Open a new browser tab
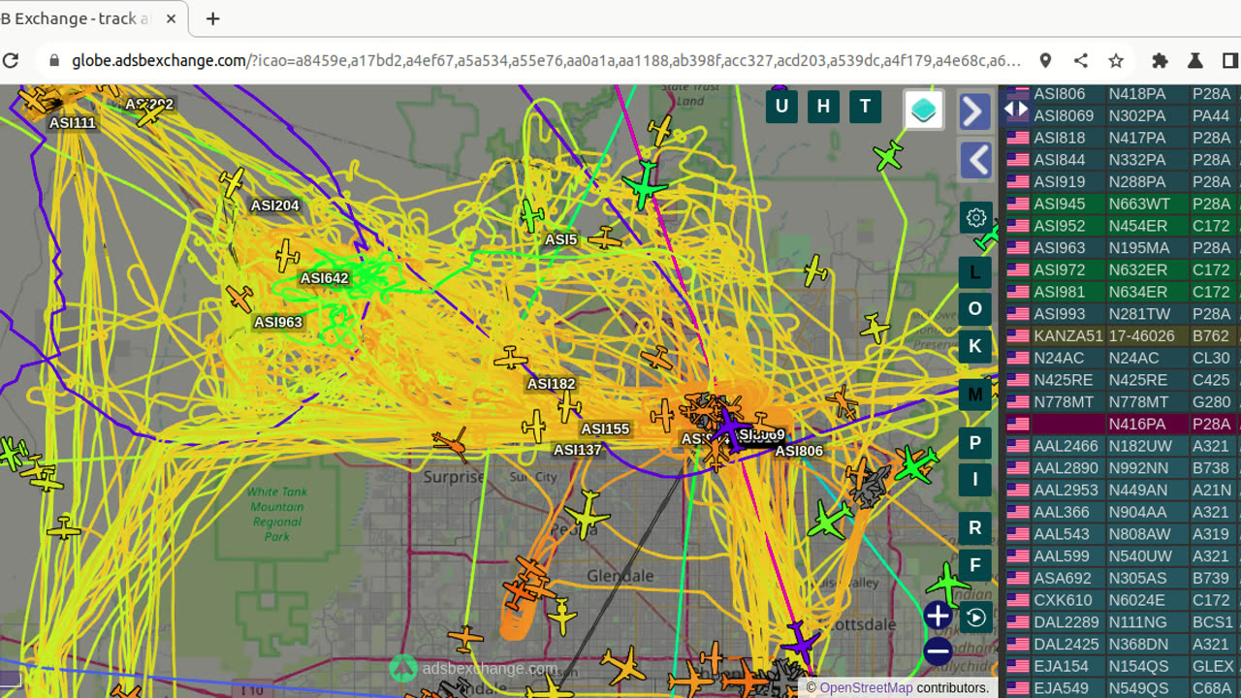 tap(212, 18)
